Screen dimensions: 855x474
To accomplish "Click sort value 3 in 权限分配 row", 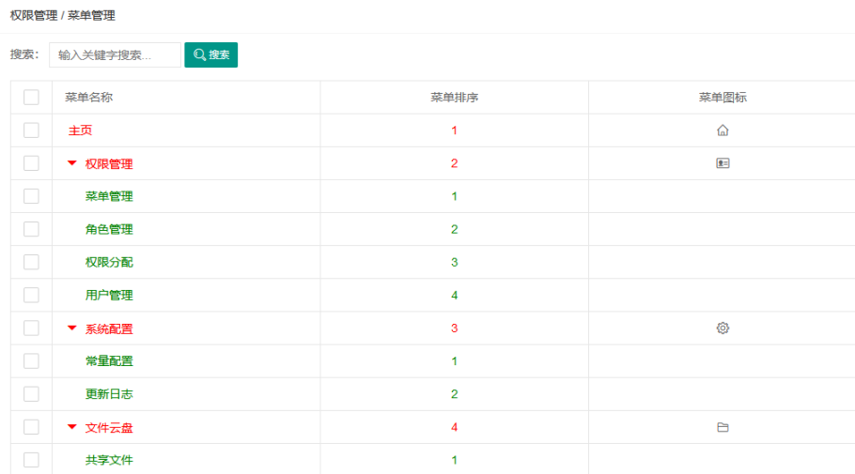I will pyautogui.click(x=454, y=262).
